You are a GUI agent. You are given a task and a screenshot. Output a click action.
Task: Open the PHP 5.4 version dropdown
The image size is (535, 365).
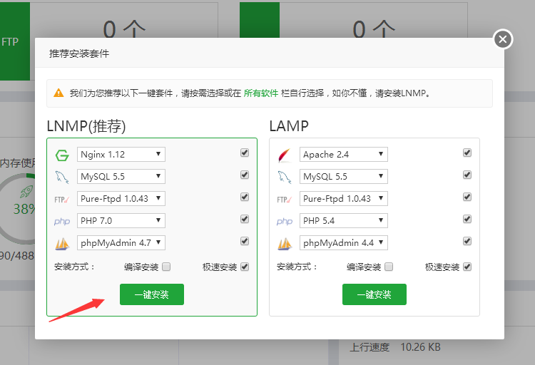344,221
